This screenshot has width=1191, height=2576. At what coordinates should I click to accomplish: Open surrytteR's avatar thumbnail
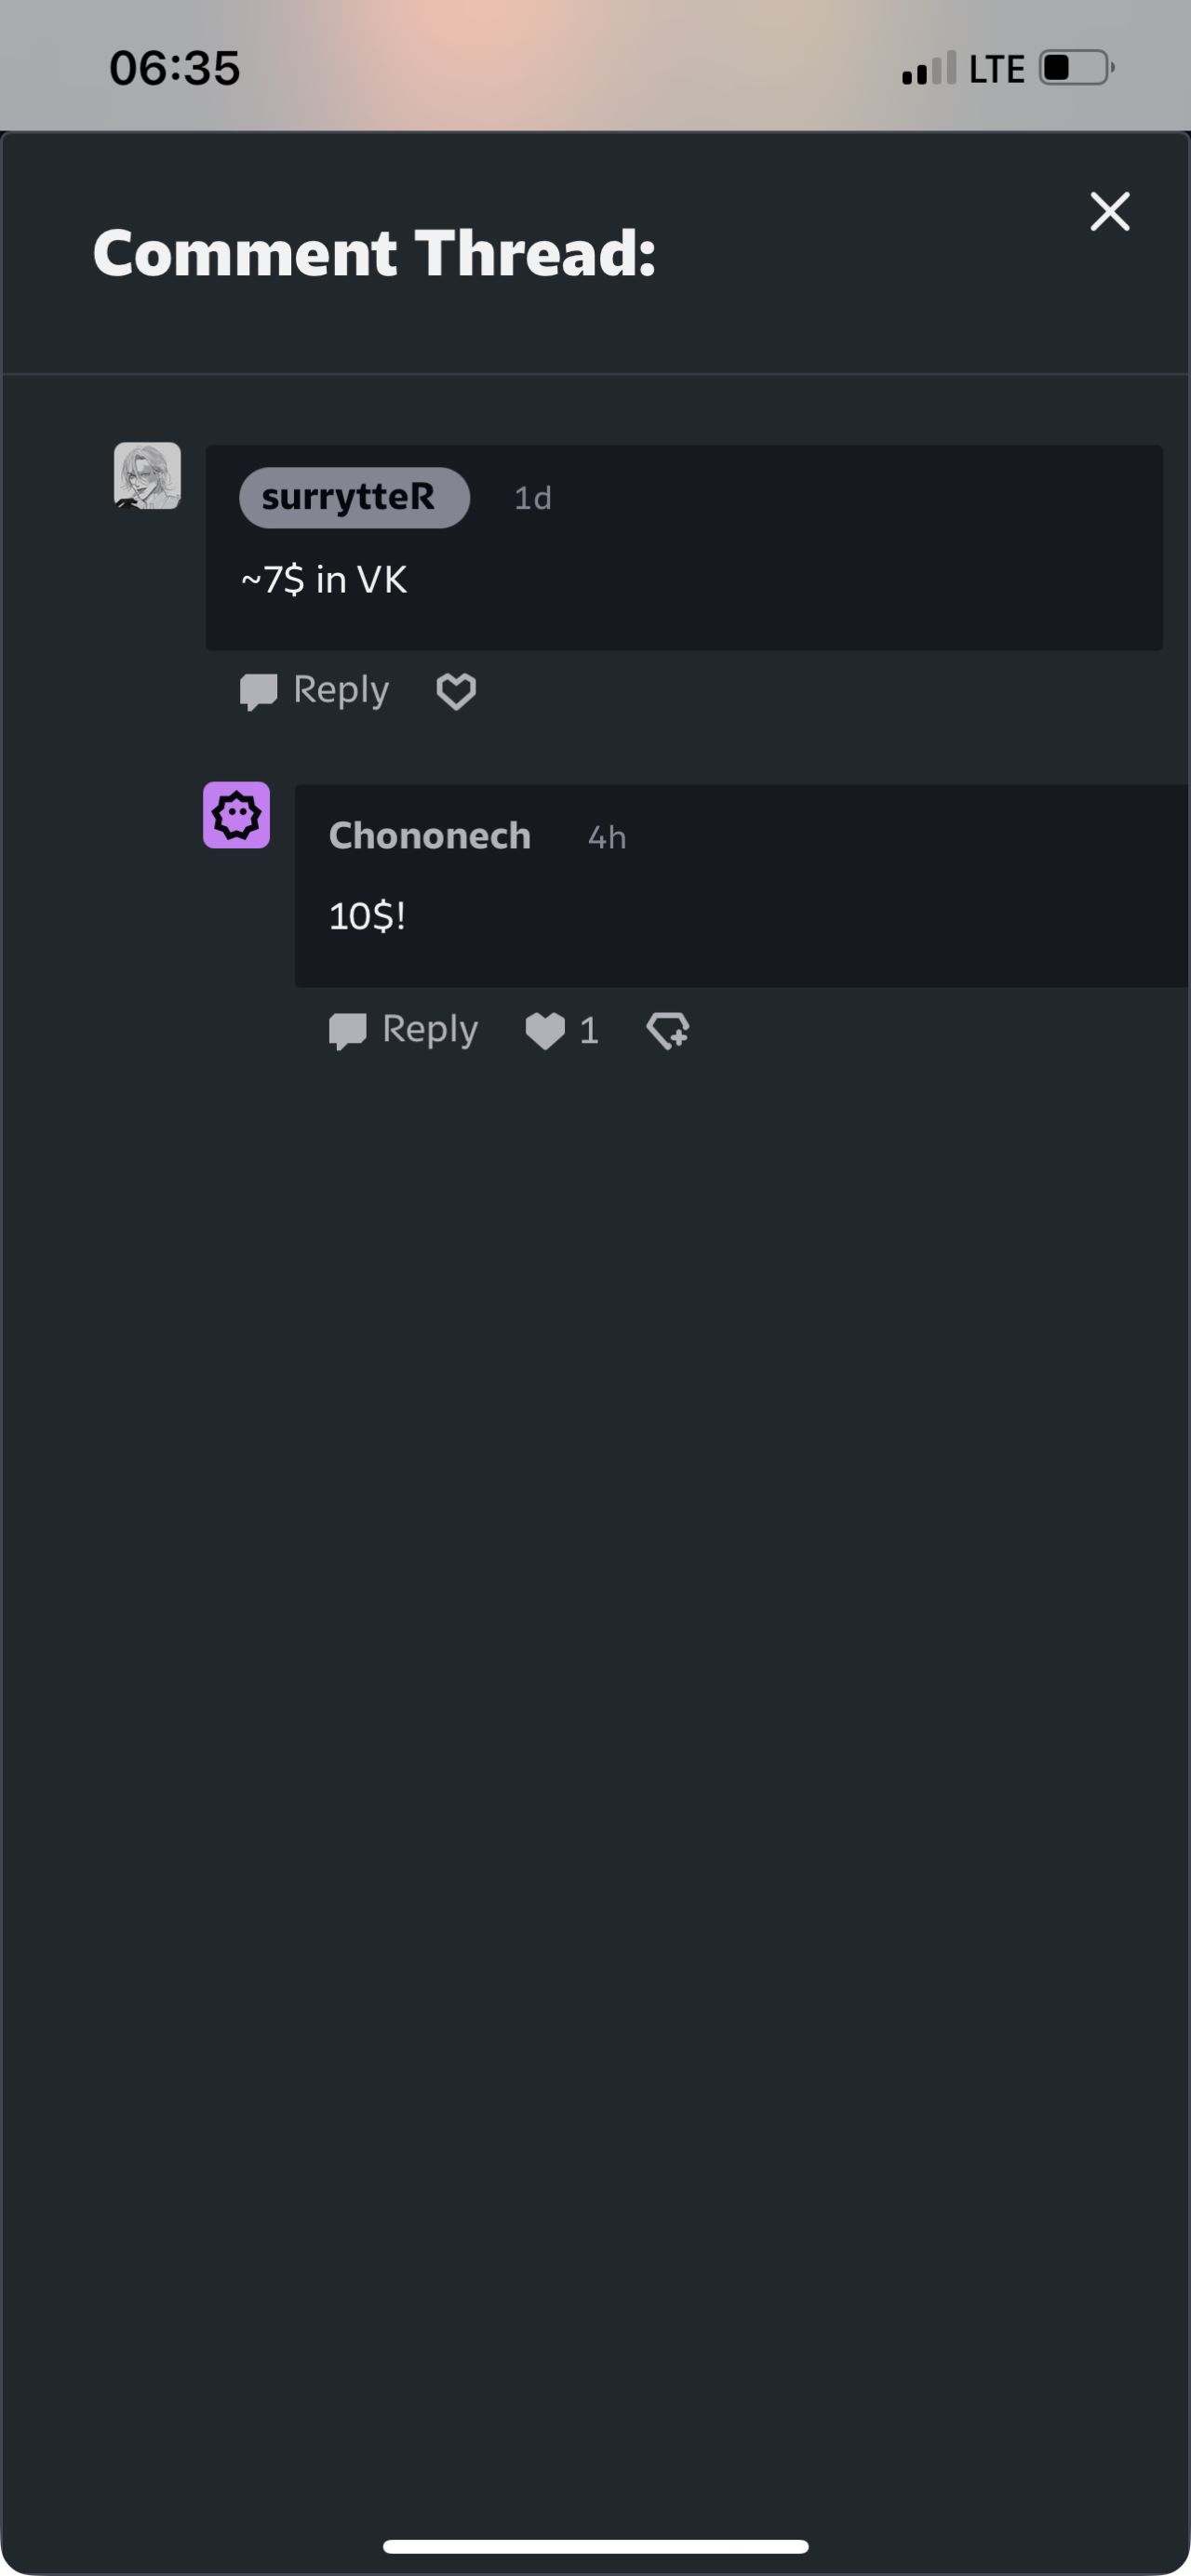coord(147,476)
